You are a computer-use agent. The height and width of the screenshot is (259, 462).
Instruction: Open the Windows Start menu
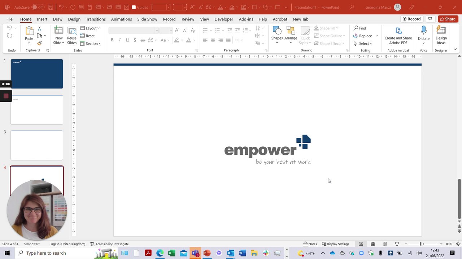pyautogui.click(x=7, y=253)
